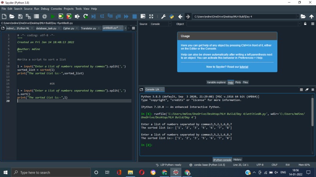Continue execution until next breakpoint
The image size is (316, 177).
point(126,16)
